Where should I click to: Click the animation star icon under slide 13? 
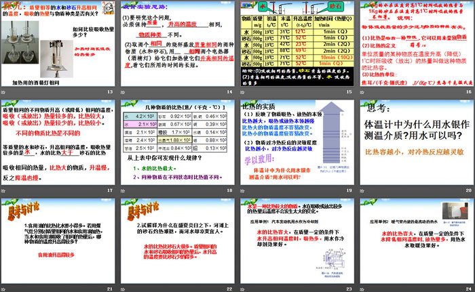click(x=3, y=92)
